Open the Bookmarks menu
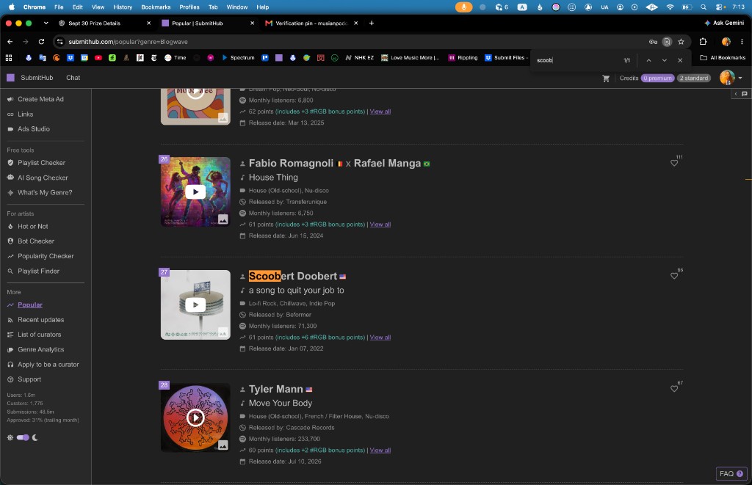 tap(156, 7)
